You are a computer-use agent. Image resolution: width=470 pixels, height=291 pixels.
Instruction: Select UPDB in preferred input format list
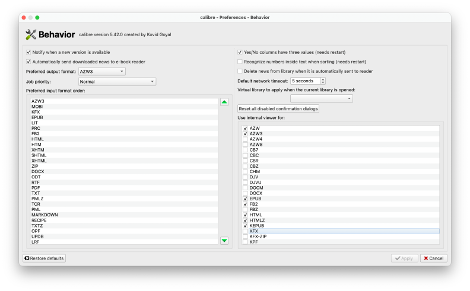tap(124, 236)
